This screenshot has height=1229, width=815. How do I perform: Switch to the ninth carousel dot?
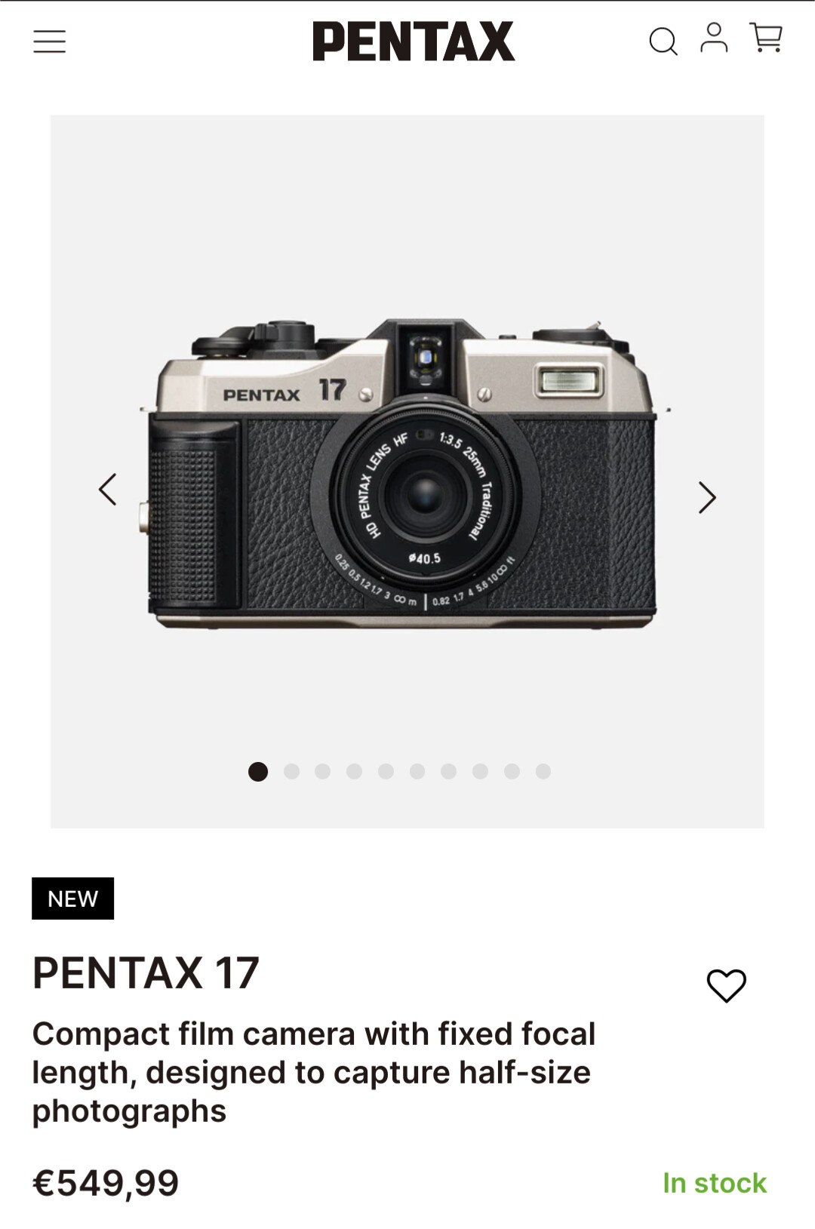[512, 771]
